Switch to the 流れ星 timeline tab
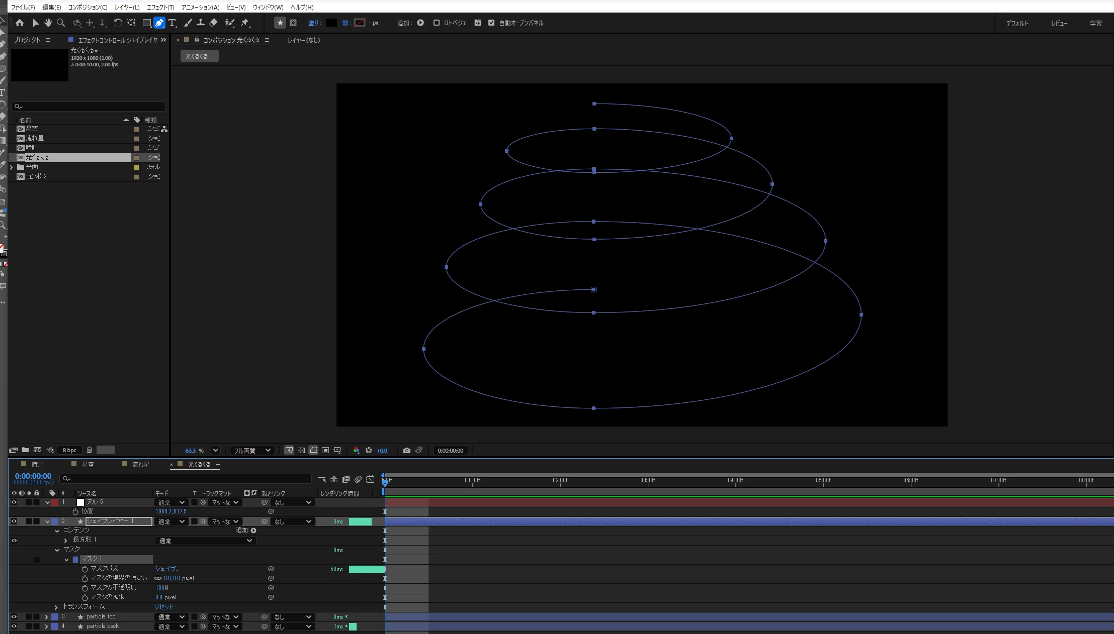 point(140,465)
